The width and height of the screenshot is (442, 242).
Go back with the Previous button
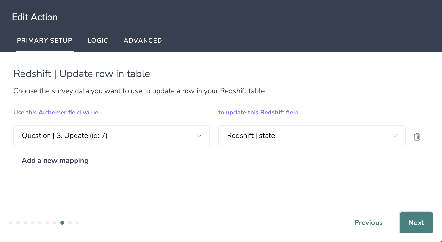(x=368, y=223)
